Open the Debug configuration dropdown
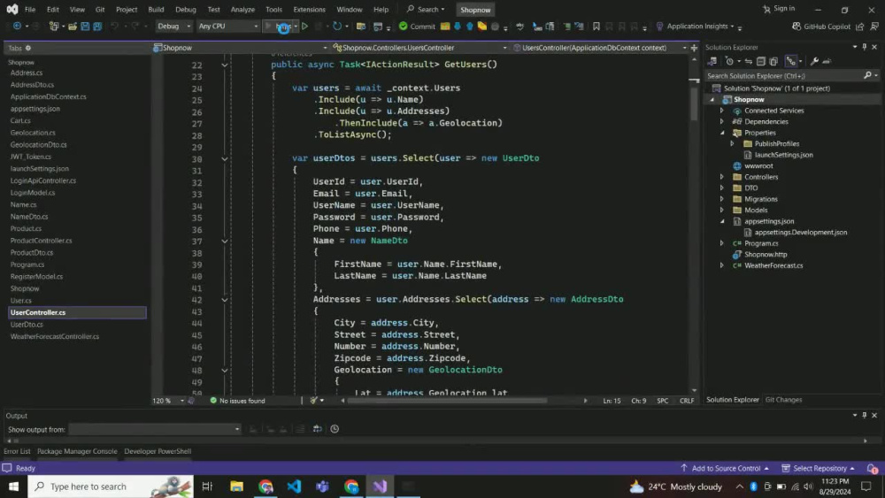The width and height of the screenshot is (885, 498). (173, 26)
